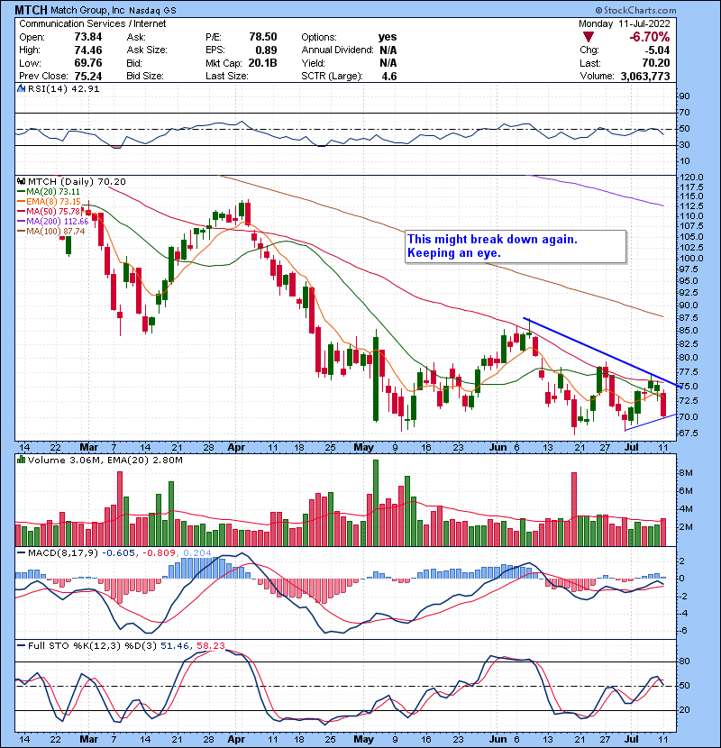Viewport: 721px width, 748px height.
Task: Select the Volume value 3,063,773
Action: tap(645, 76)
